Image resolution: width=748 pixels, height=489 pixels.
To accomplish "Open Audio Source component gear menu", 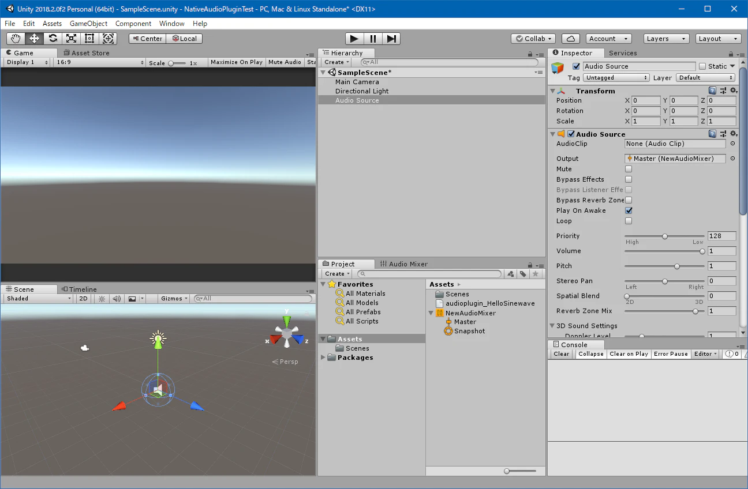I will pos(734,134).
